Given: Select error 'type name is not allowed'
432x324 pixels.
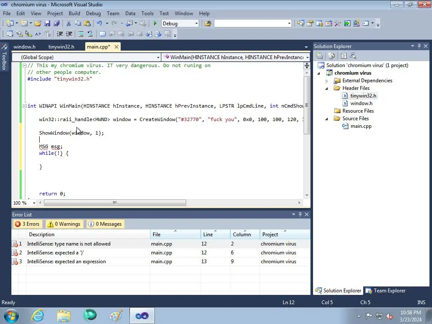Looking at the screenshot, I should (161, 244).
